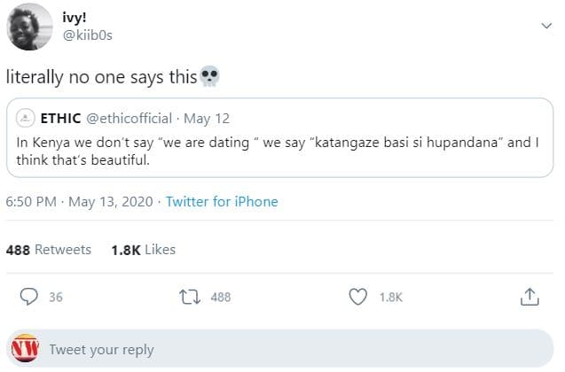This screenshot has height=372, width=565.
Task: Click the skull emoji in the tweet text
Action: pyautogui.click(x=209, y=78)
